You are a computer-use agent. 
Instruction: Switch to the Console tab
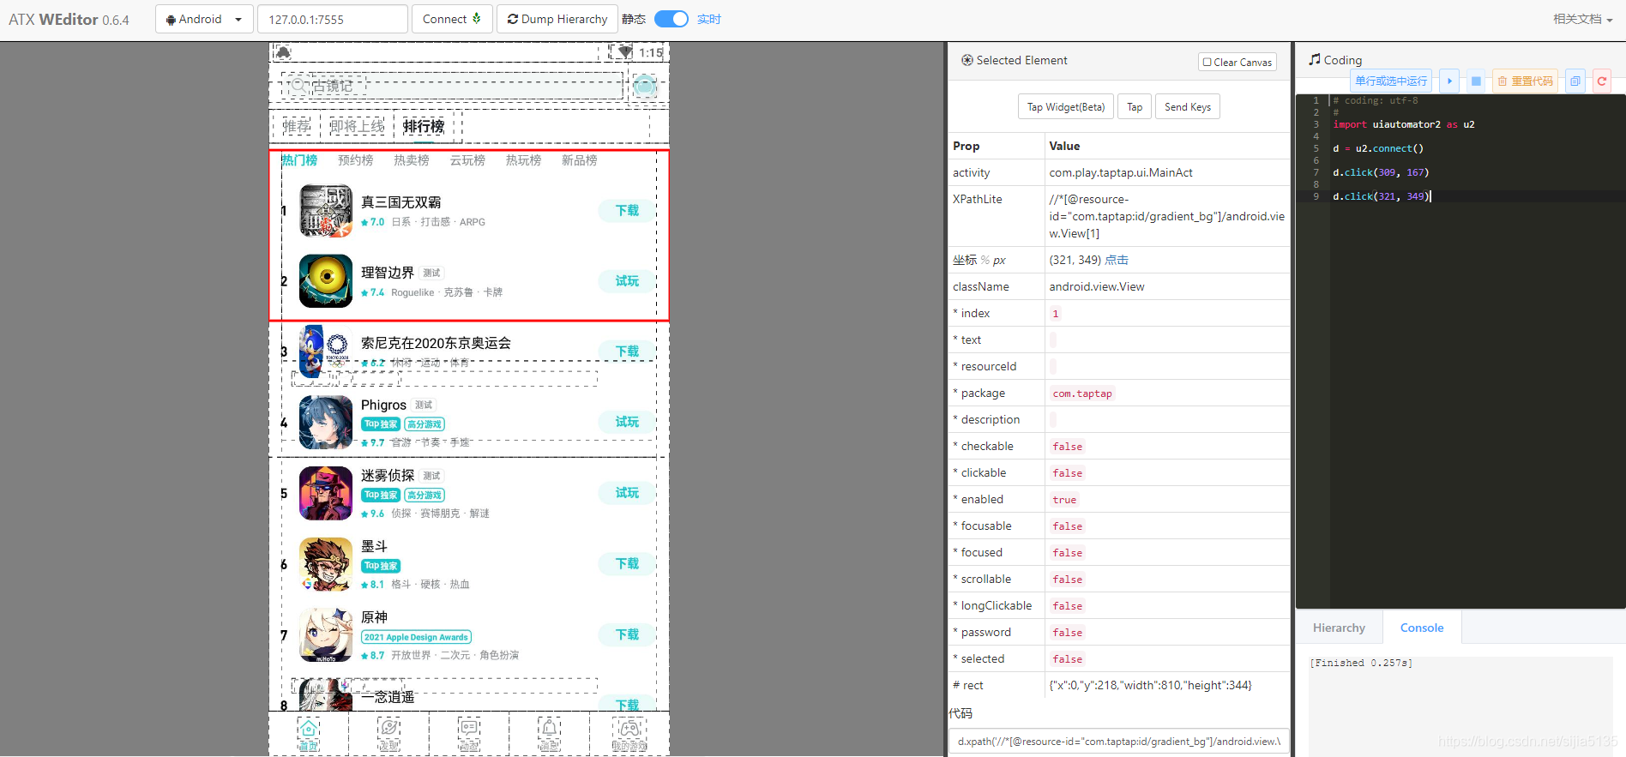click(1422, 628)
